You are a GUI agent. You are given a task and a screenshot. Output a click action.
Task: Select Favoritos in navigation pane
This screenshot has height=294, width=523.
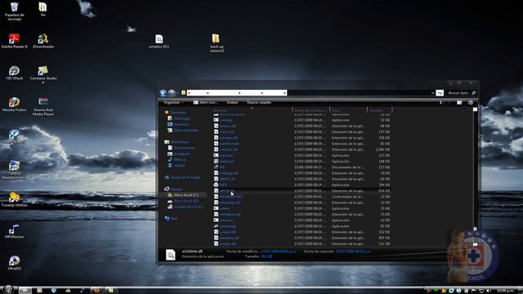[x=176, y=113]
